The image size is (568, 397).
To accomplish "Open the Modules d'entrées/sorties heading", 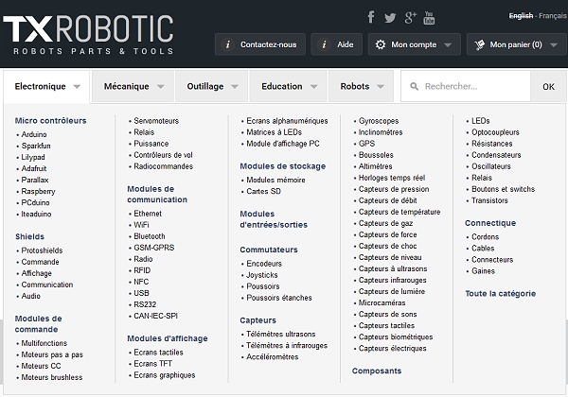I will click(x=274, y=219).
